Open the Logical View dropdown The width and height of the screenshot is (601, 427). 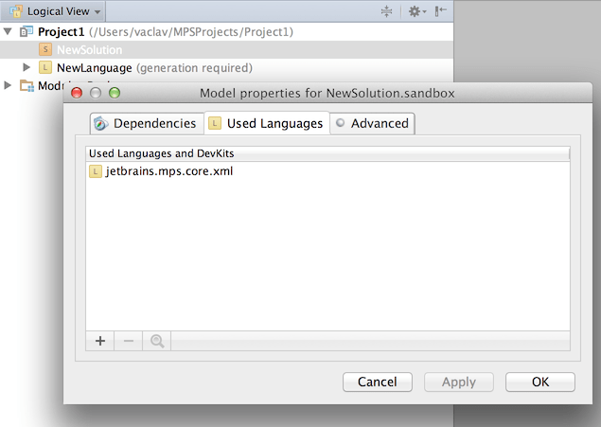(53, 11)
